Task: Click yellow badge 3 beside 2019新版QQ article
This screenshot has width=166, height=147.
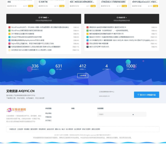Action: [10, 34]
